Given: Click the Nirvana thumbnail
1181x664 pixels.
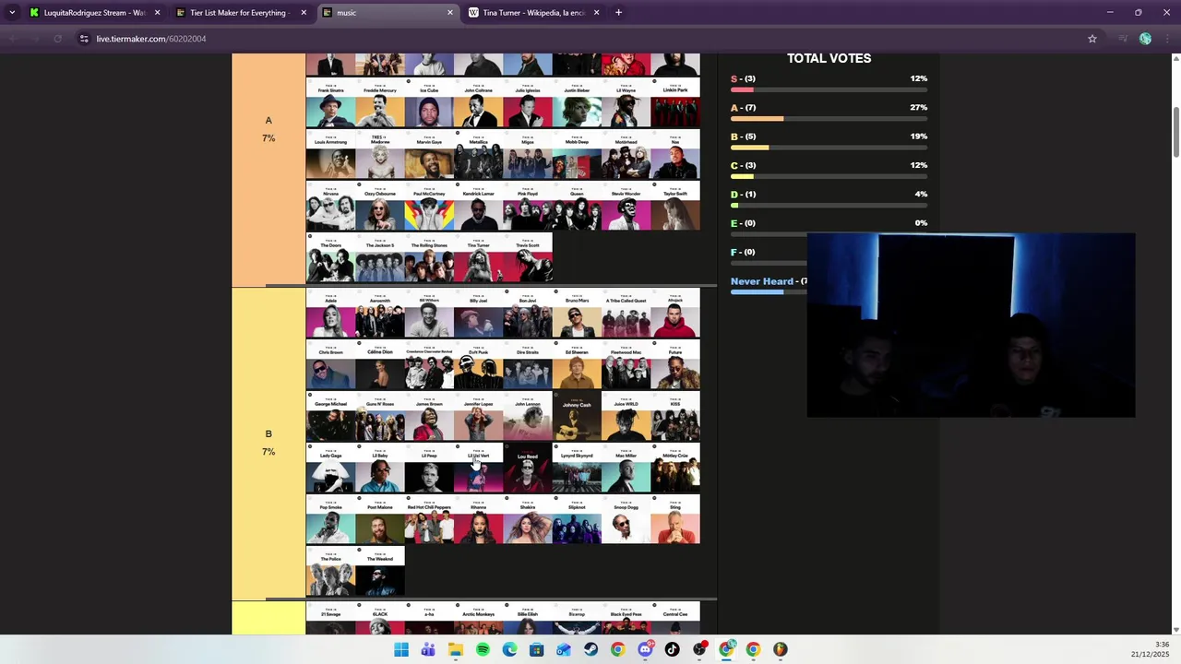Looking at the screenshot, I should (x=330, y=207).
